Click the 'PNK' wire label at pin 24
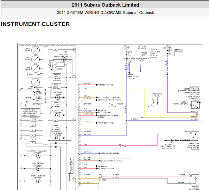The width and height of the screenshot is (209, 190). pyautogui.click(x=85, y=144)
